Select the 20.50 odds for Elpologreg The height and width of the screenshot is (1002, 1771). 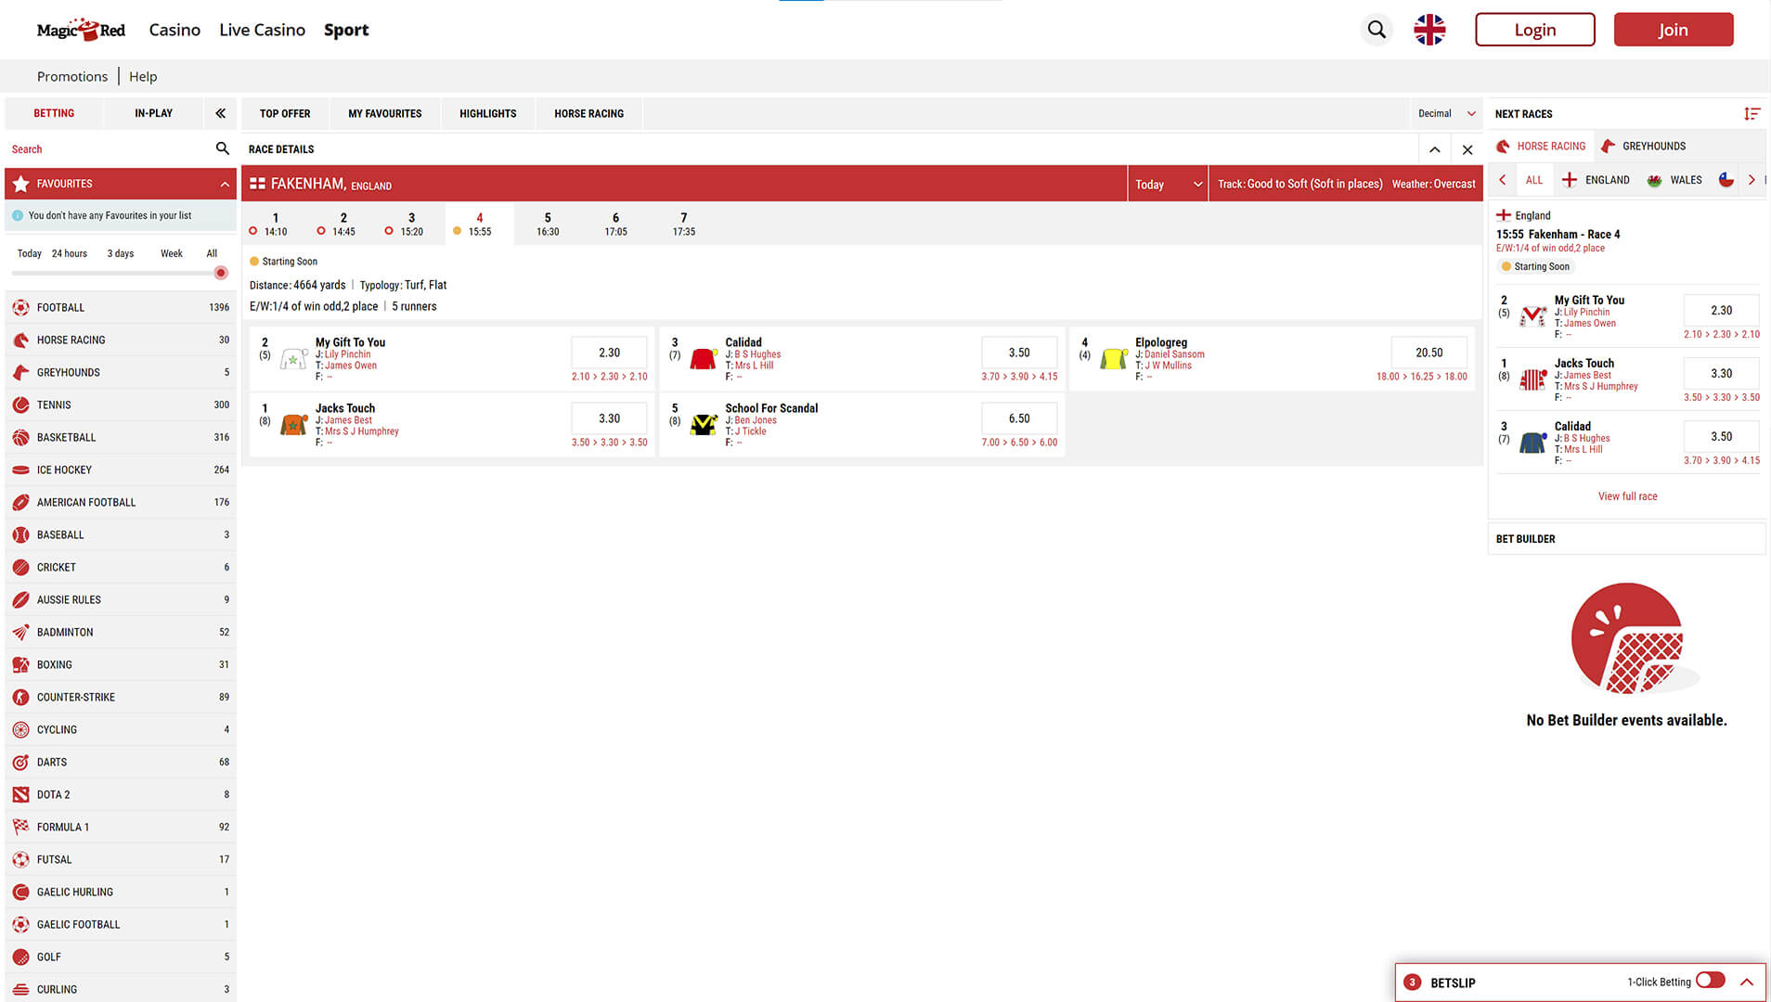pos(1429,353)
